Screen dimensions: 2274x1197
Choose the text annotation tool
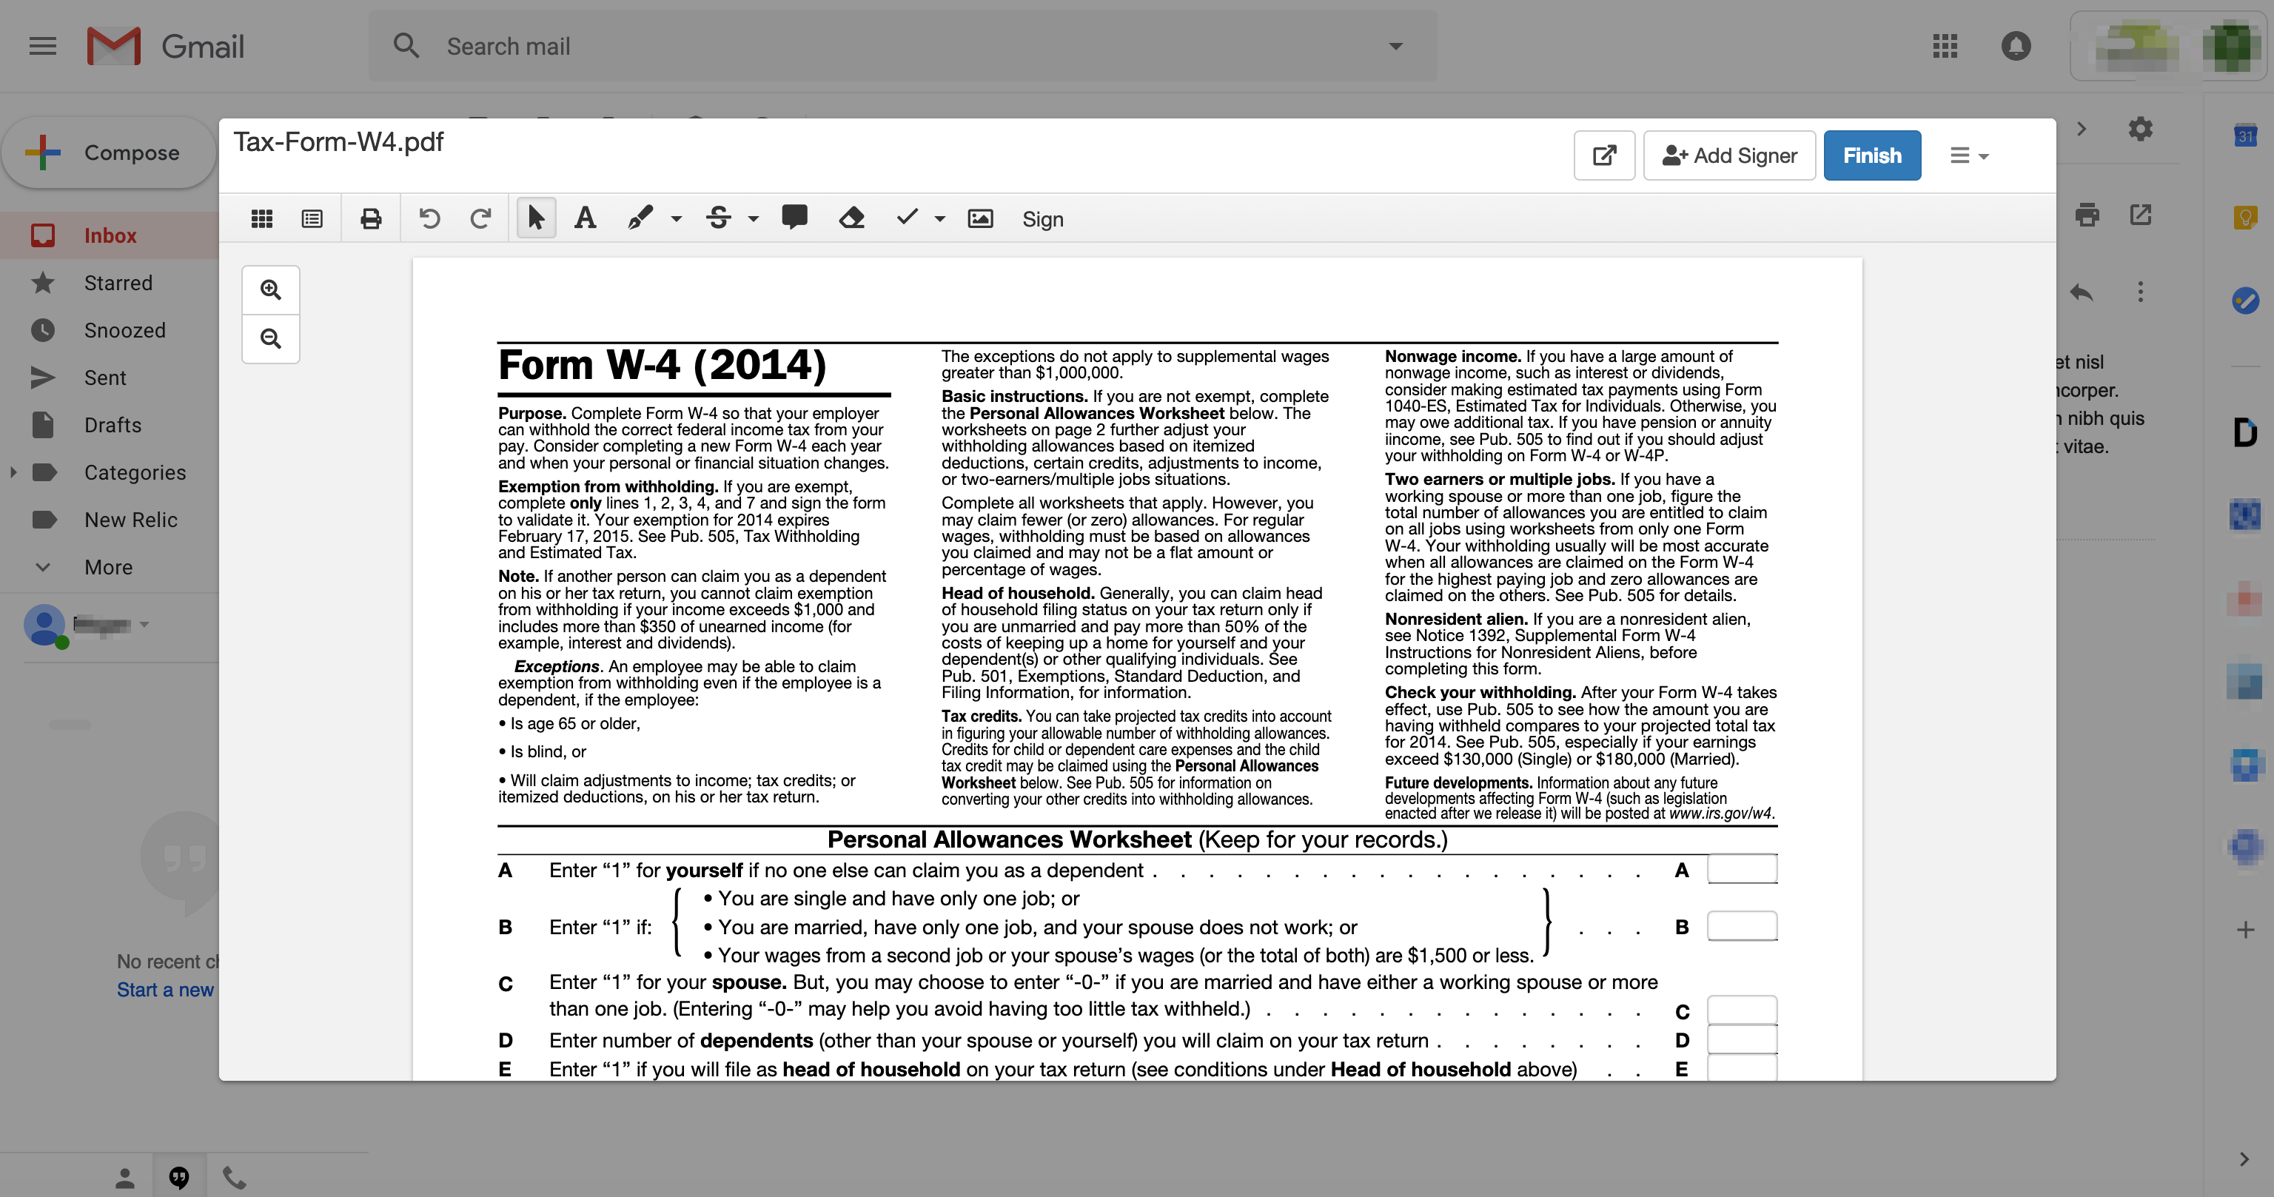(584, 218)
